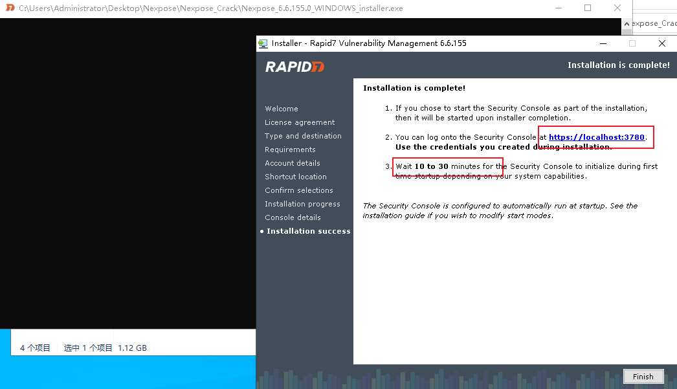Click the 'Installation is complete!' body heading

click(x=414, y=88)
